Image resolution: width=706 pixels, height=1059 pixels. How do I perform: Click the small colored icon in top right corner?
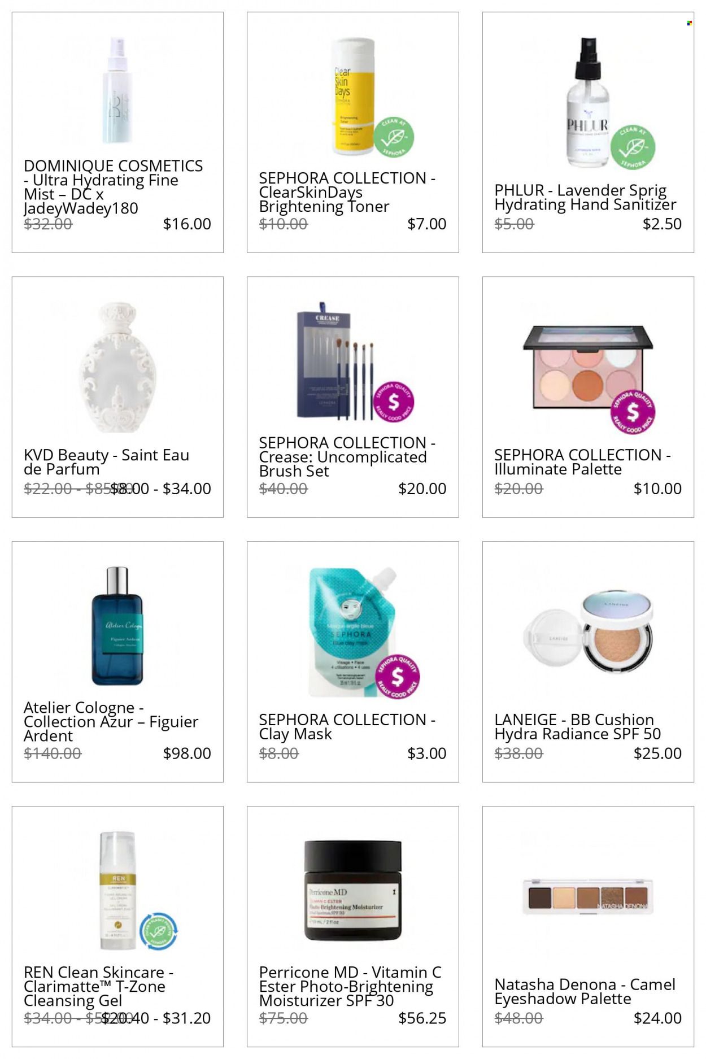pos(689,23)
